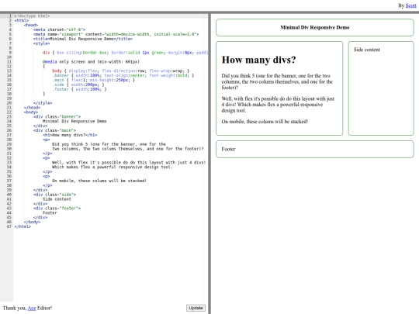Click the div box-sizing CSS rule line
419x314 pixels.
coord(125,53)
